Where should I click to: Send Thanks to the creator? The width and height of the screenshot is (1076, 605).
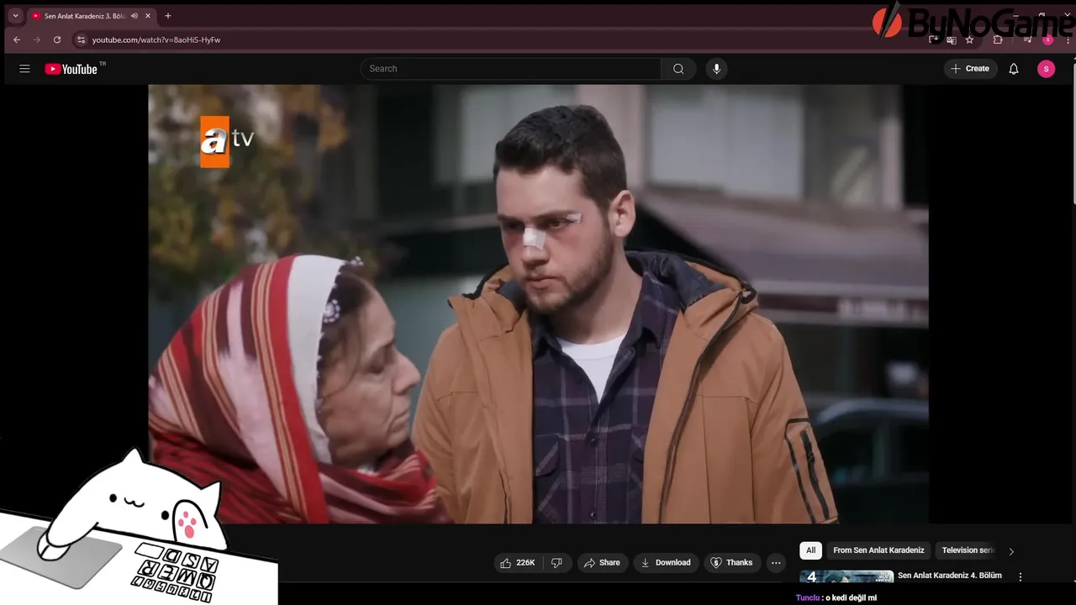click(731, 563)
